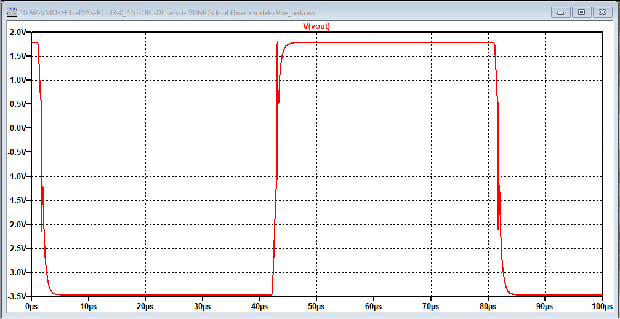Screen dimensions: 620x319
Task: Click the 10µs time axis label
Action: (x=89, y=307)
